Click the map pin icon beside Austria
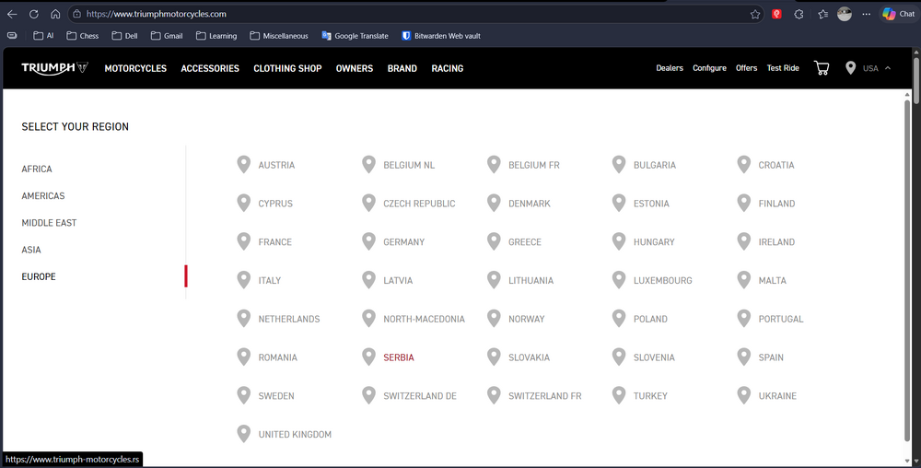 pyautogui.click(x=243, y=165)
